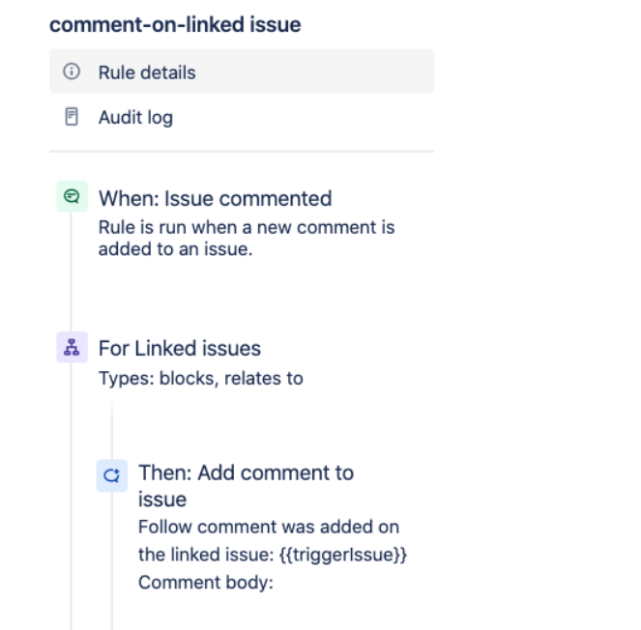Screen dimensions: 641x630
Task: Click the 'Rule is run when a new comment' description
Action: click(247, 228)
